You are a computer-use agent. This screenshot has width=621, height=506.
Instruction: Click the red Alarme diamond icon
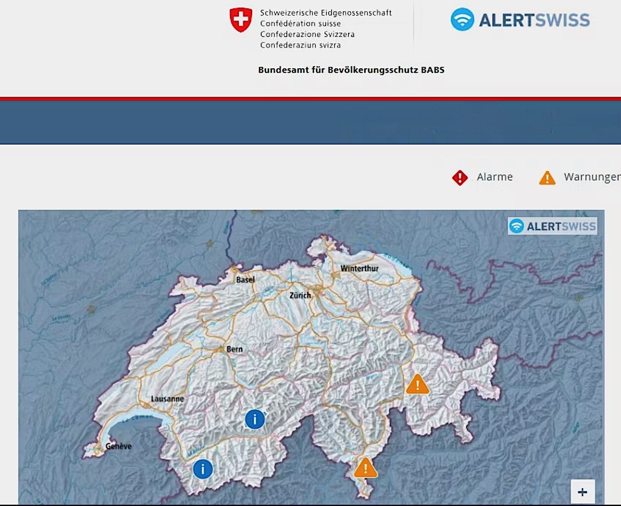[x=460, y=177]
